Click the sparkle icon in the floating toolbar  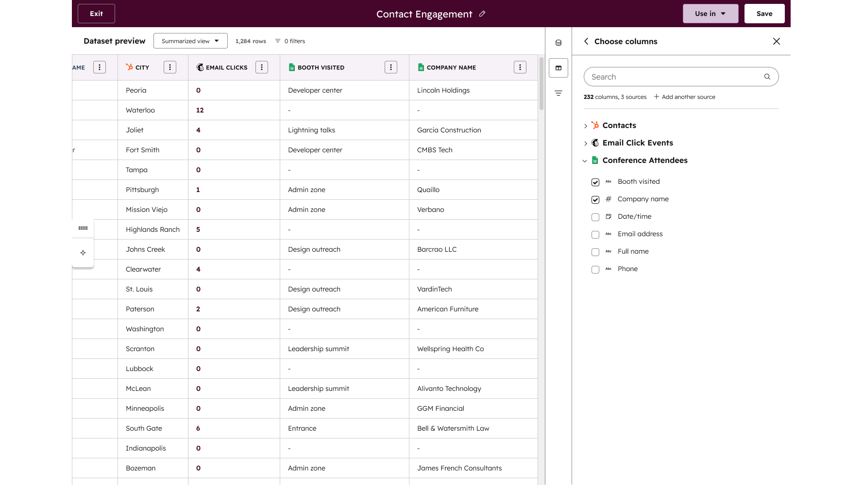tap(83, 253)
